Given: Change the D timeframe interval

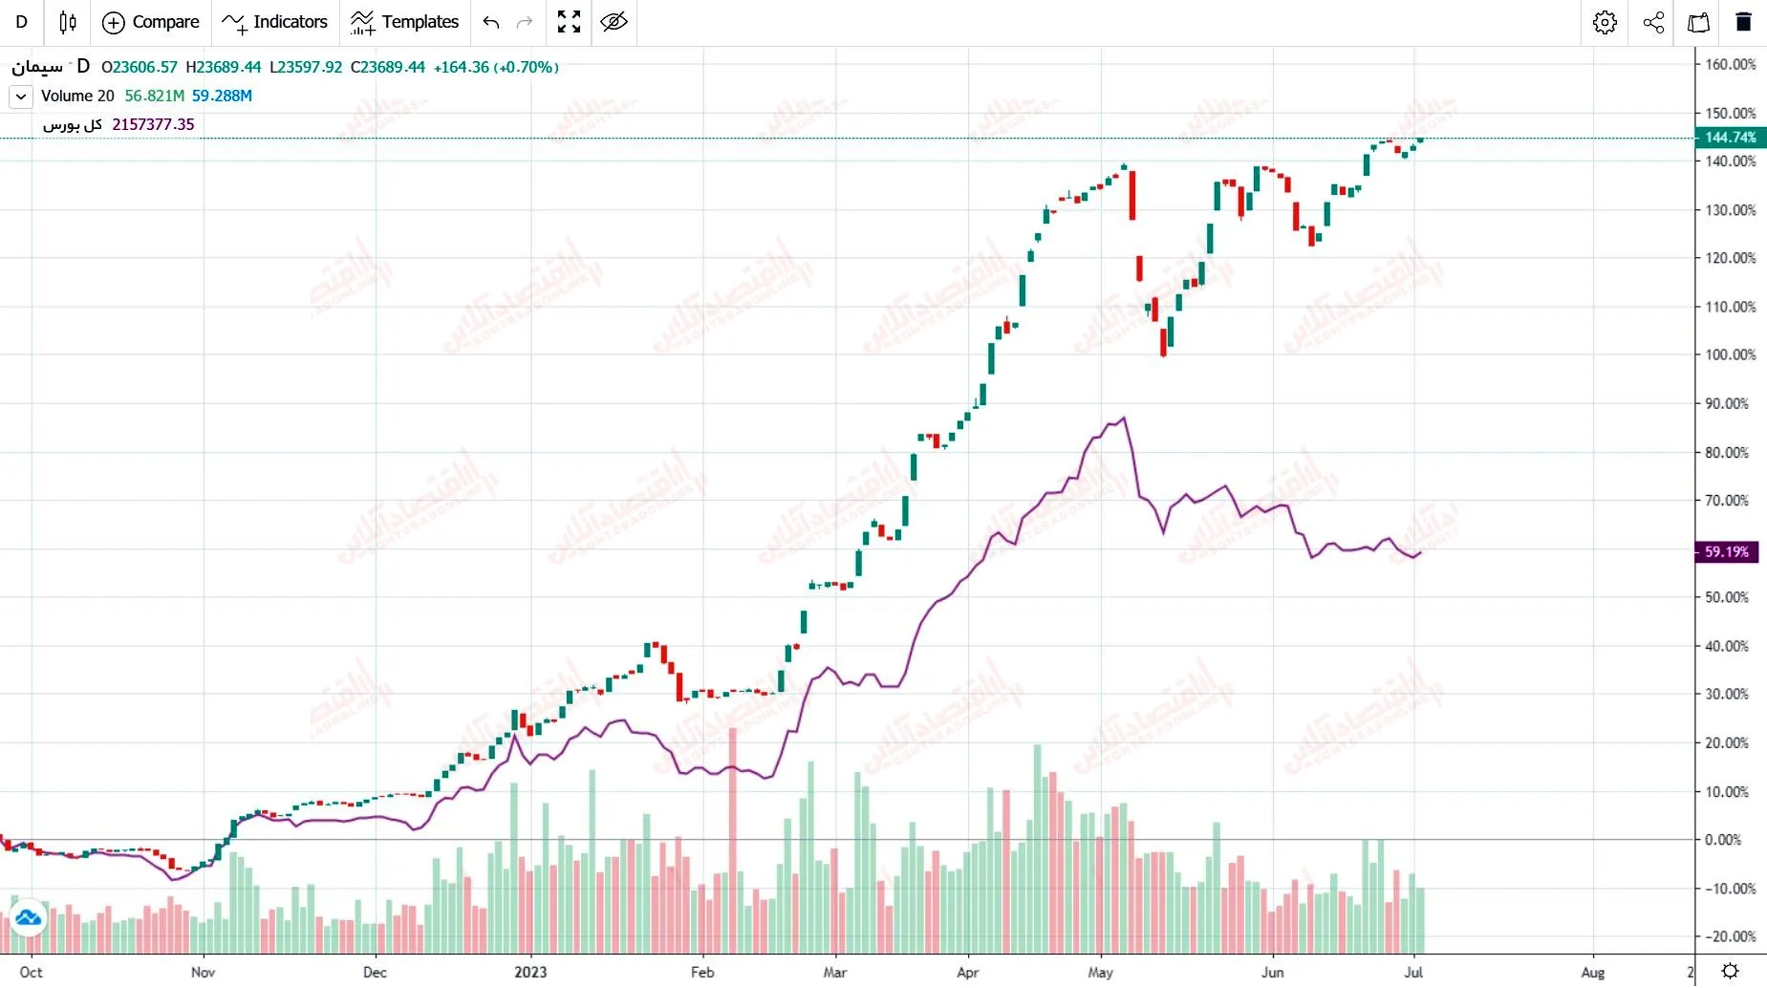Looking at the screenshot, I should [x=22, y=22].
